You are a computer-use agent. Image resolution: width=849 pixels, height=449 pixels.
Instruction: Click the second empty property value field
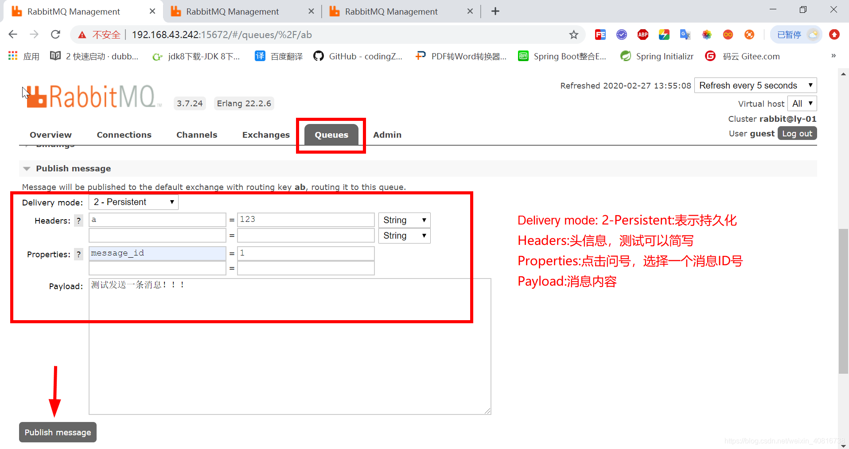[306, 268]
